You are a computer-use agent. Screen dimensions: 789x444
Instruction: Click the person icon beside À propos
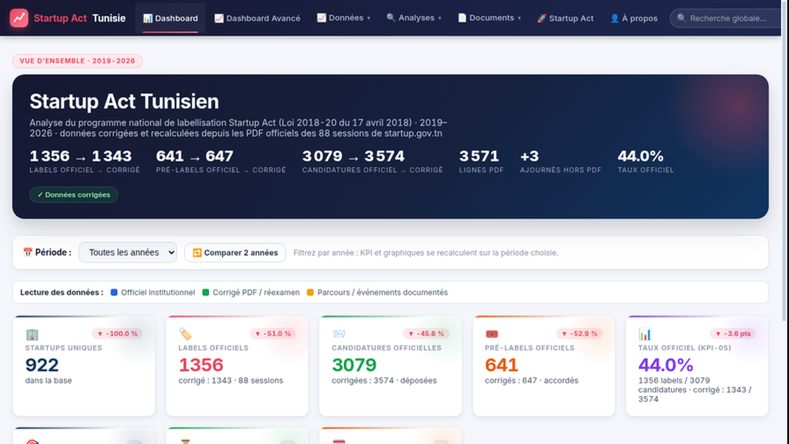tap(614, 18)
